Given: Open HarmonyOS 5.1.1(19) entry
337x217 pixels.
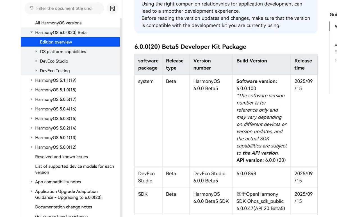Looking at the screenshot, I should click(x=56, y=80).
